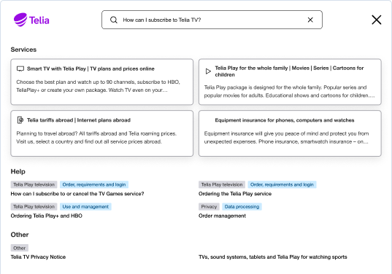Clear the search field with small X
Viewport: 392px width, 274px height.
(x=310, y=20)
